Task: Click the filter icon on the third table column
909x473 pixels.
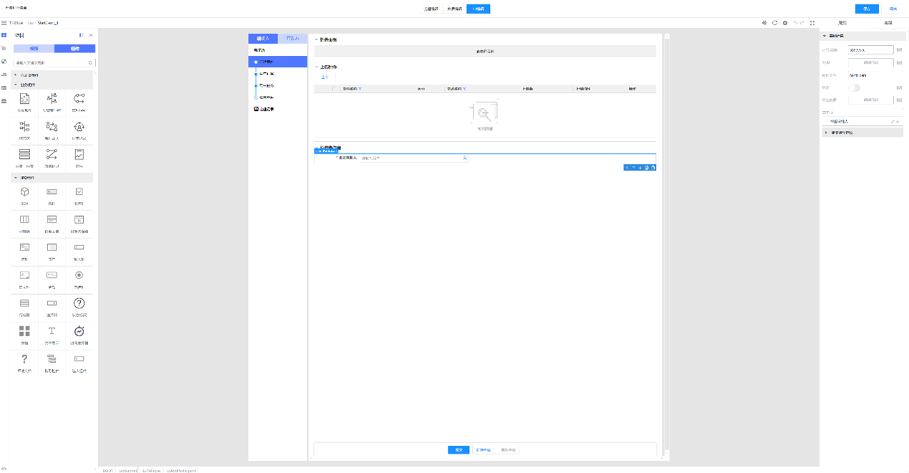Action: [x=465, y=89]
